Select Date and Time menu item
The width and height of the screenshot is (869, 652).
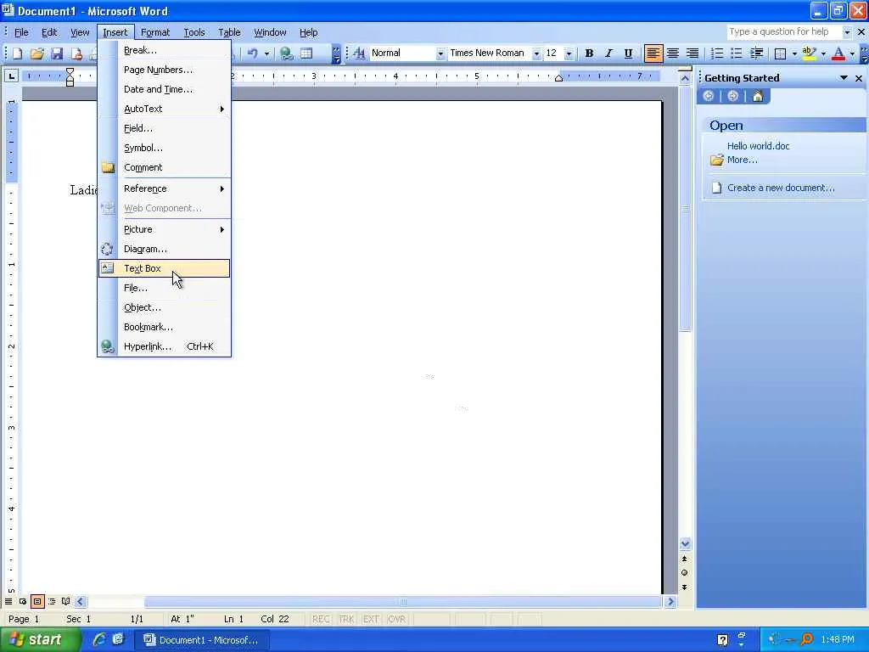pyautogui.click(x=164, y=89)
